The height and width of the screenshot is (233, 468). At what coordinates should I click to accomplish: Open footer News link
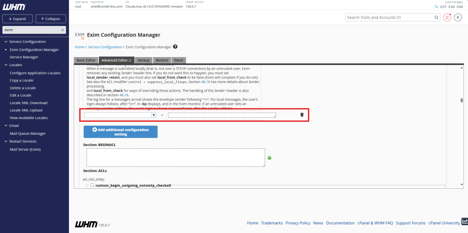click(318, 223)
